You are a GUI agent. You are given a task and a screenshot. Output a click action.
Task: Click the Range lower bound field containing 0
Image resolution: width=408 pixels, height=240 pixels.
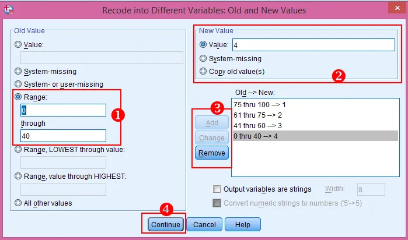point(63,110)
